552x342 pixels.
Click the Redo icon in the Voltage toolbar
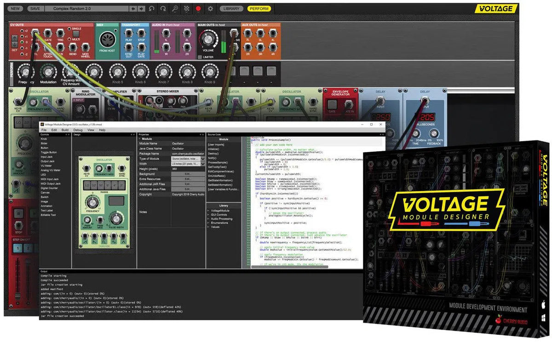(164, 8)
